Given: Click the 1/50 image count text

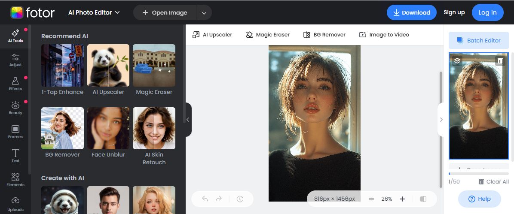Looking at the screenshot, I should (x=454, y=181).
